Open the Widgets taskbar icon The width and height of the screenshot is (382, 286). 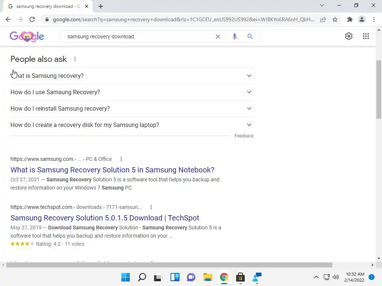click(175, 277)
